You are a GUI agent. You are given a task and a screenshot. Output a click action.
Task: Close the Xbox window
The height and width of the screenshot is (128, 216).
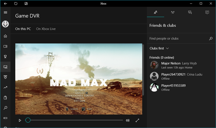coord(211,4)
